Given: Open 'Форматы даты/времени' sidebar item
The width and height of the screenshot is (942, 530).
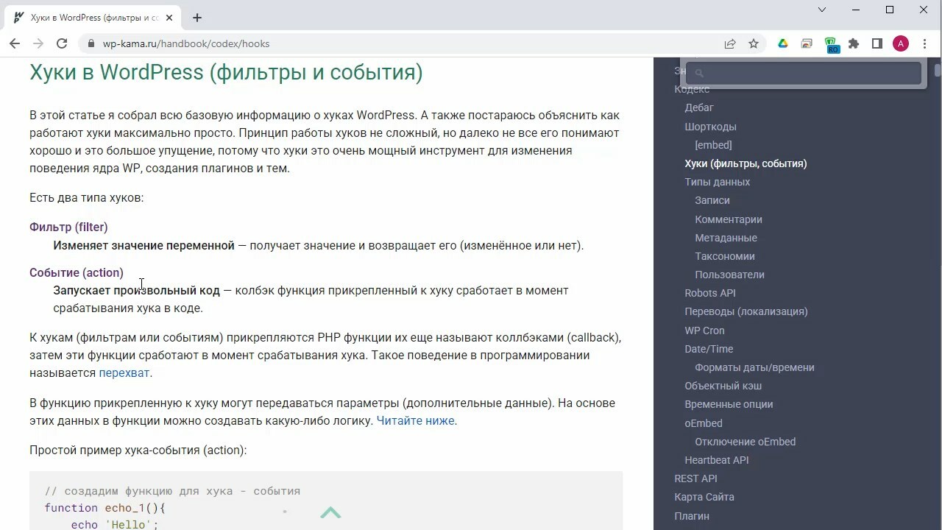Looking at the screenshot, I should coord(754,367).
